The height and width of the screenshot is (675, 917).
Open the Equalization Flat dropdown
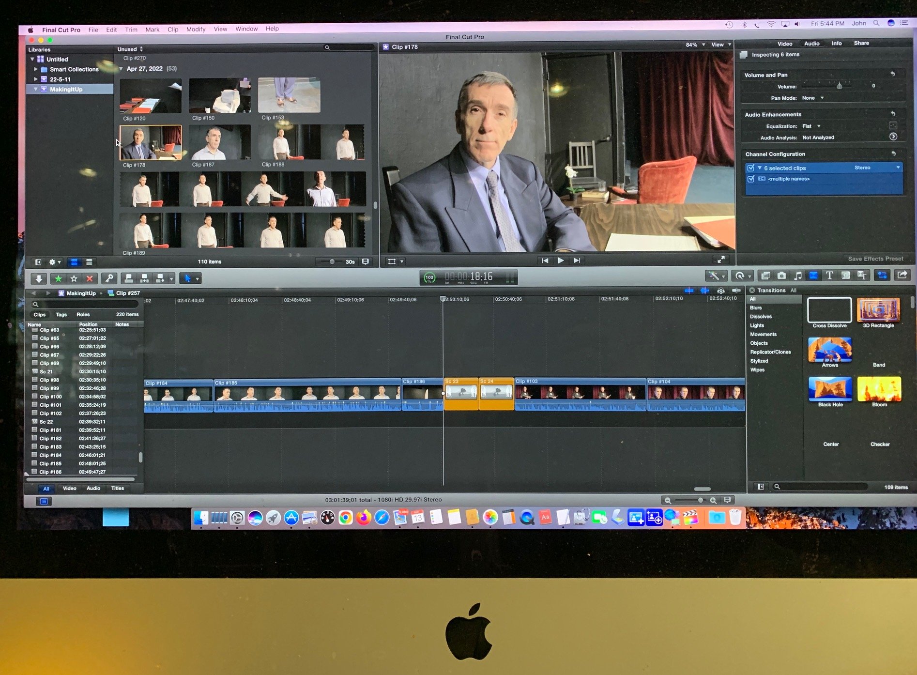tap(811, 126)
